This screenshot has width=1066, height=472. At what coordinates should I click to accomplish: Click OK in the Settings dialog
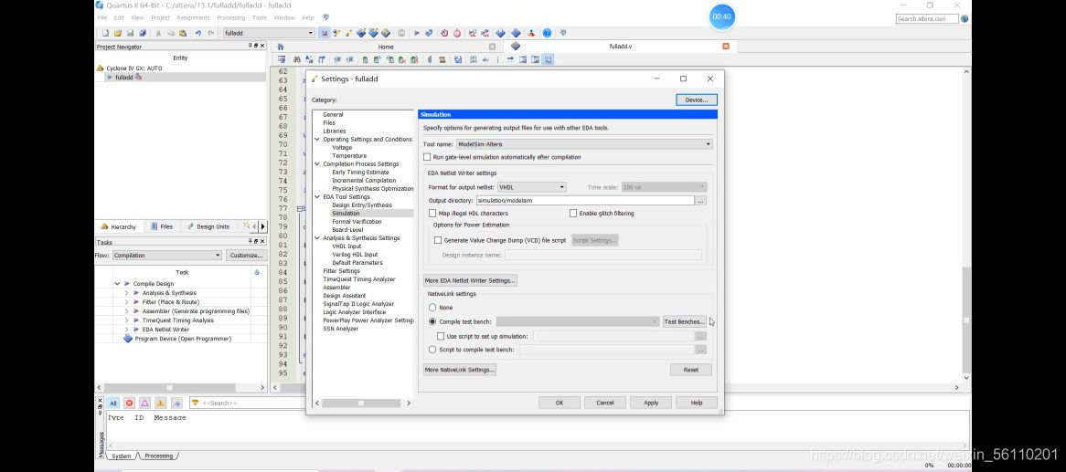point(559,403)
